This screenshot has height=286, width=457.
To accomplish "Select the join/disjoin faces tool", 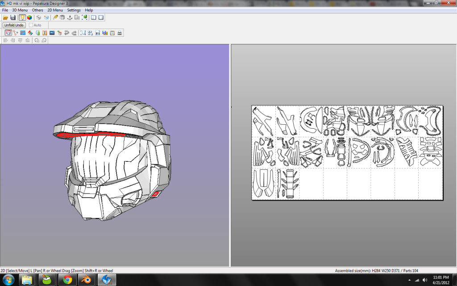I will point(16,33).
